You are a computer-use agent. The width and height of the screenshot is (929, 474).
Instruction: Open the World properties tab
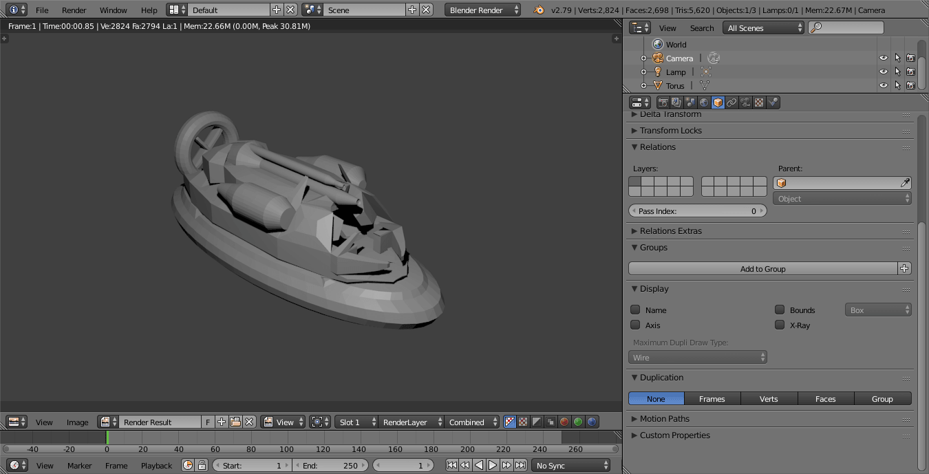click(x=704, y=103)
